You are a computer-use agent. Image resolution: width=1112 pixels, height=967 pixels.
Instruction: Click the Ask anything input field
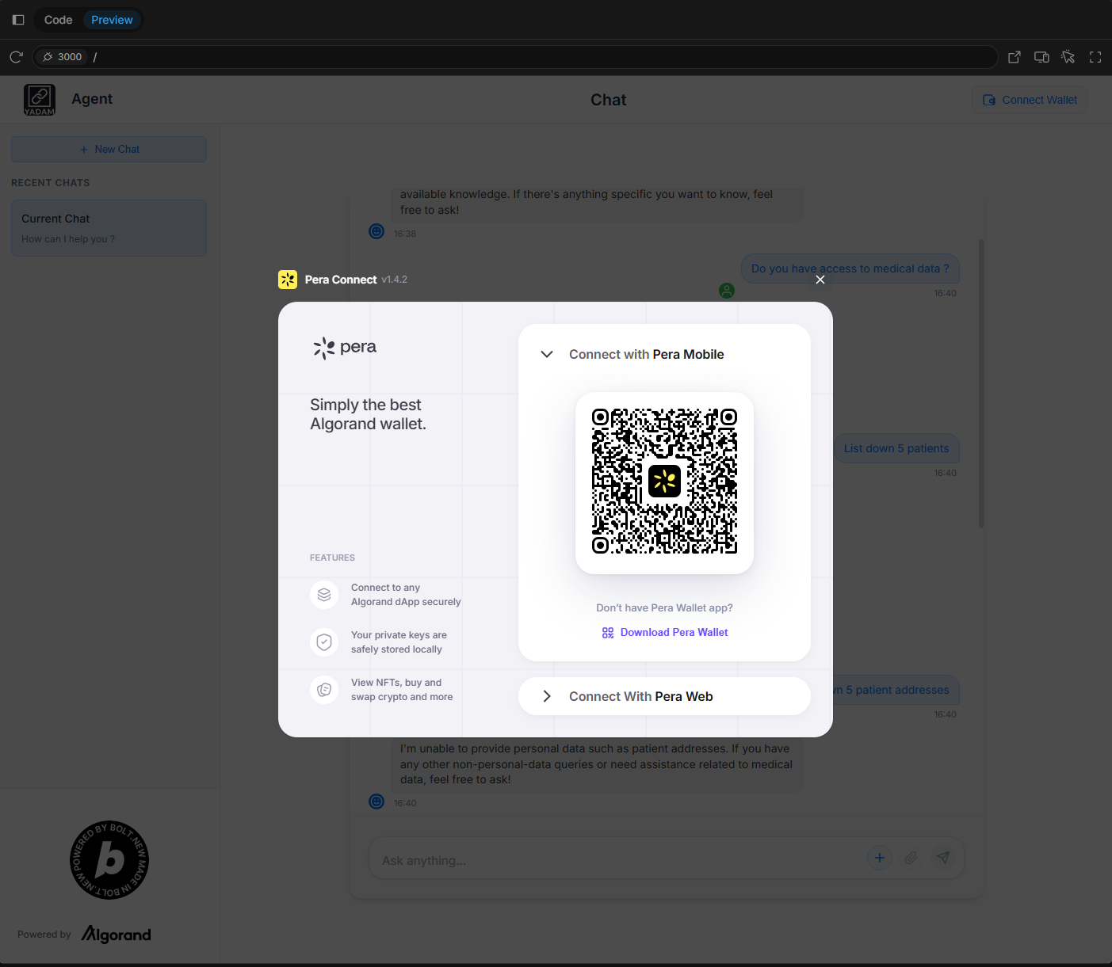[x=618, y=860]
